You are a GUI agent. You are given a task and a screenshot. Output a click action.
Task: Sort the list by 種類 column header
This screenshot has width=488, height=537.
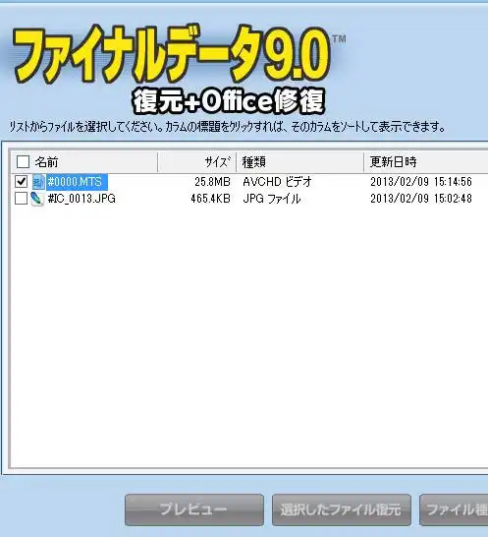point(299,162)
